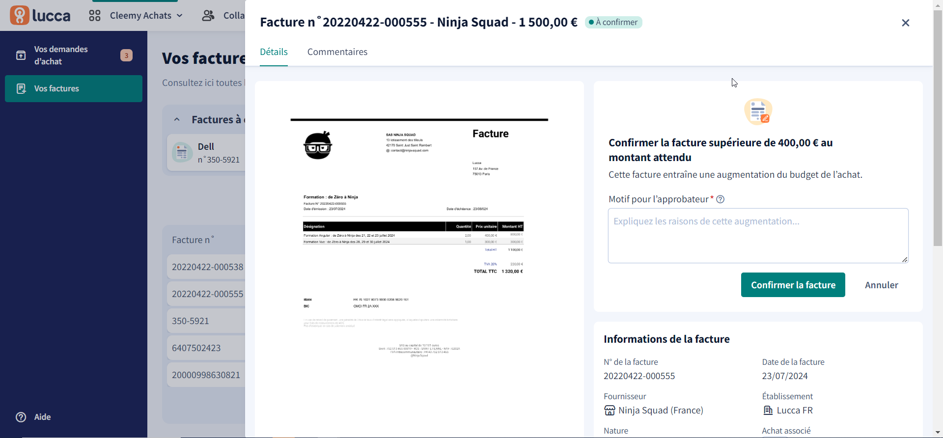Click the Lucca logo
This screenshot has width=943, height=438.
(40, 15)
